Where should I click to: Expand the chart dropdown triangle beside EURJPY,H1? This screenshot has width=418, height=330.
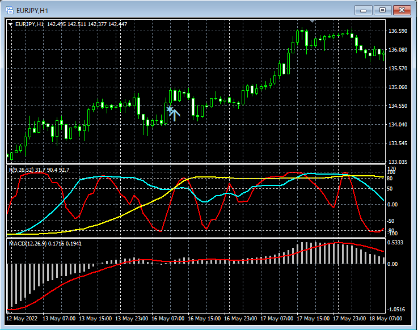pos(10,24)
